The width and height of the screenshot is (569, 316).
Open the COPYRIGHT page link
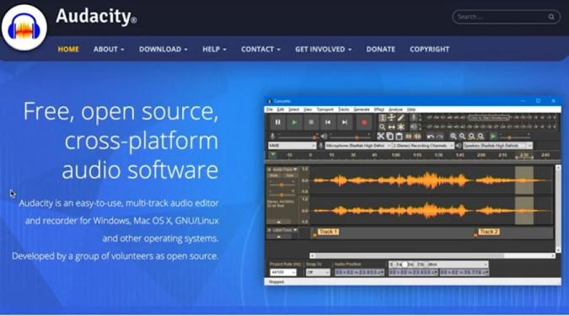[x=429, y=50]
